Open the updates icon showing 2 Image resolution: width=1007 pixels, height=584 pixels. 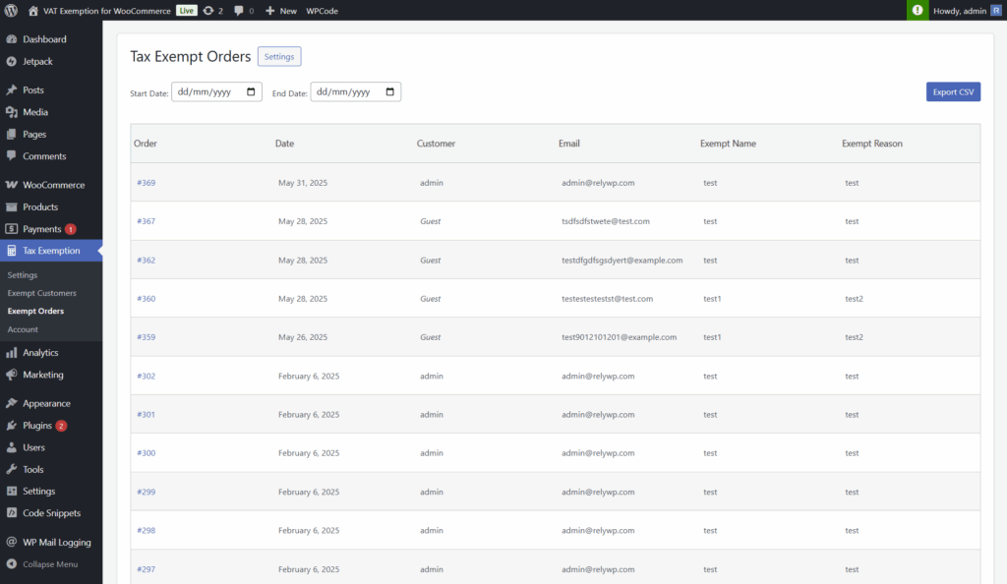pyautogui.click(x=208, y=10)
